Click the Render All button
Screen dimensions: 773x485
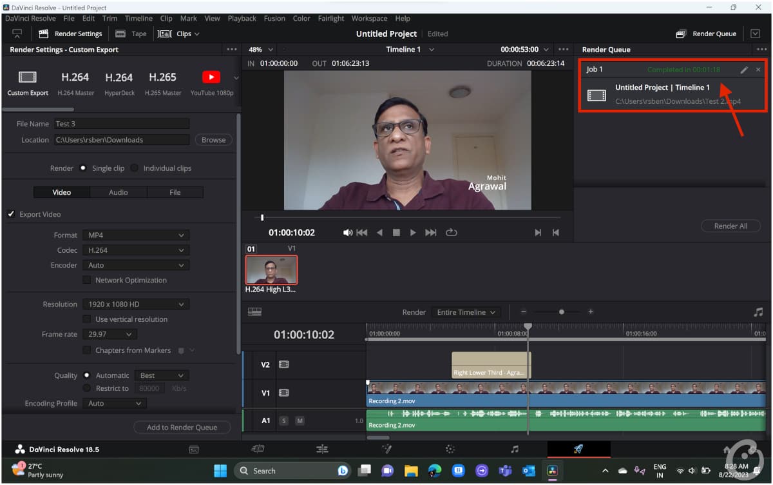click(730, 226)
